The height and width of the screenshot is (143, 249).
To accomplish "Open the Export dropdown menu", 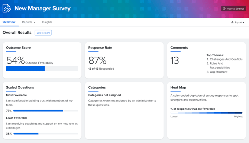I will click(x=237, y=22).
